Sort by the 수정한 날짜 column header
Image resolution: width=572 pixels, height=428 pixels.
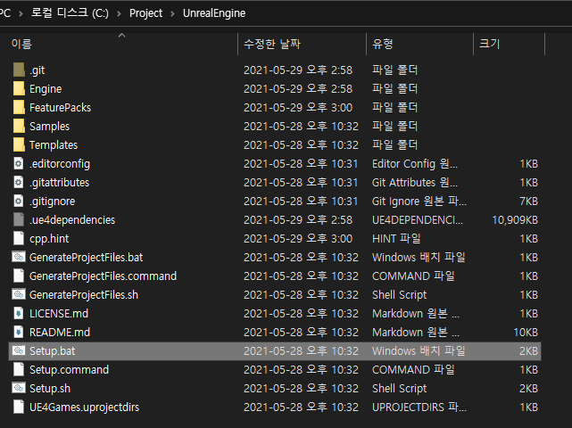(x=272, y=44)
